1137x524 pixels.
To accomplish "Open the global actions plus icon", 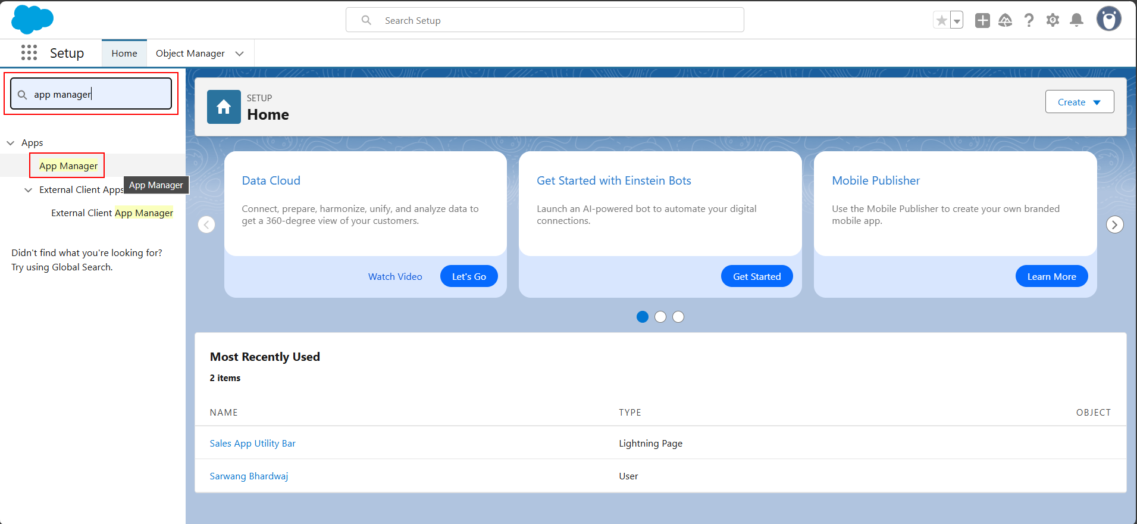I will 982,20.
